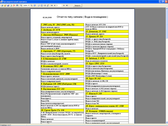
Task: Select row '13 Ермака 39 224'
Action: click(x=107, y=36)
